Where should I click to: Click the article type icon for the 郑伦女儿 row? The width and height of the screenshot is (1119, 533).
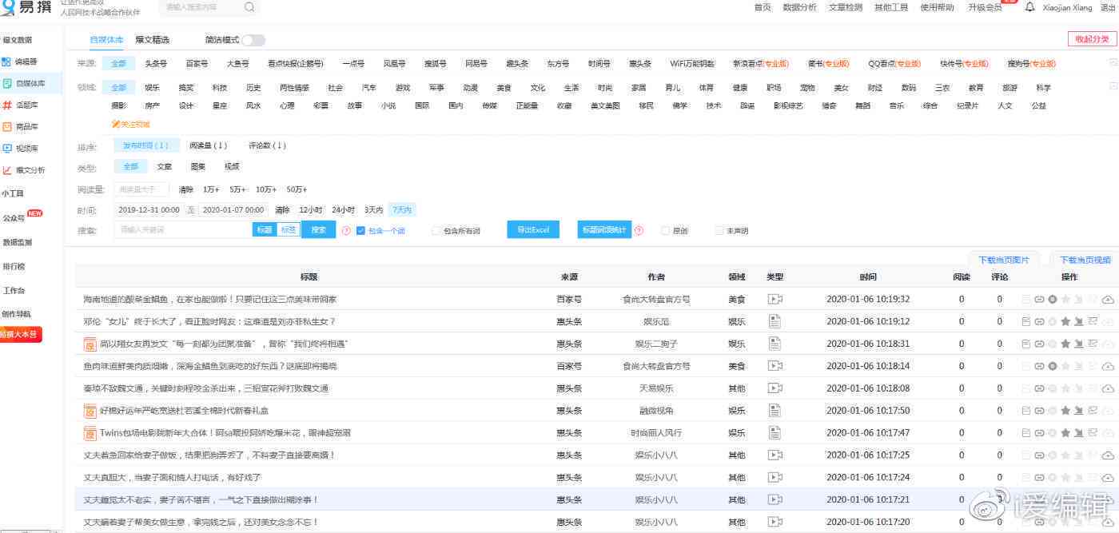point(775,321)
